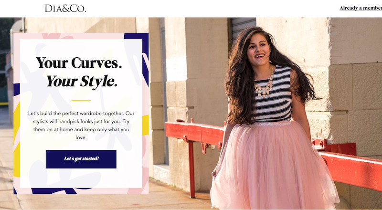Click the Dia&Co. logo
The image size is (382, 210).
65,8
